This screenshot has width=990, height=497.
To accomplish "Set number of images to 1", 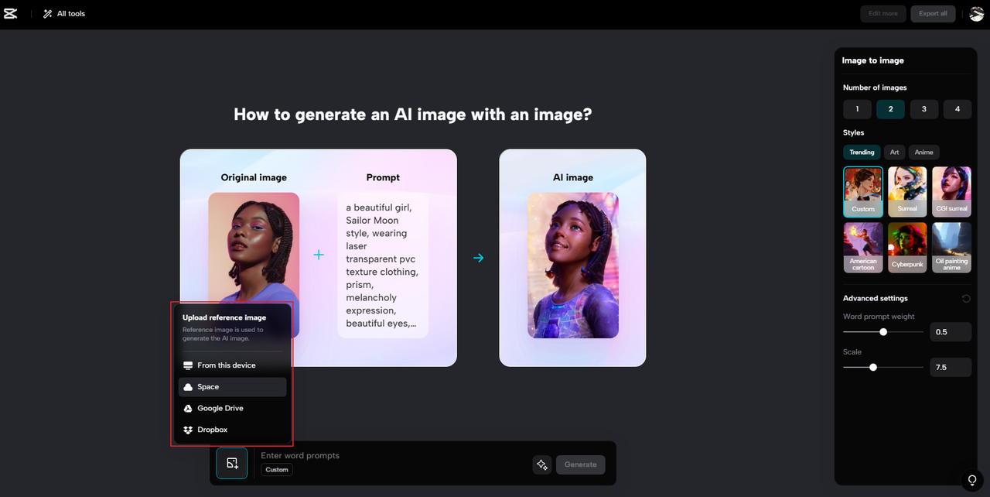I will (x=857, y=109).
